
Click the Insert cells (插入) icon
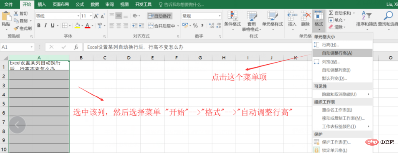tap(292, 16)
